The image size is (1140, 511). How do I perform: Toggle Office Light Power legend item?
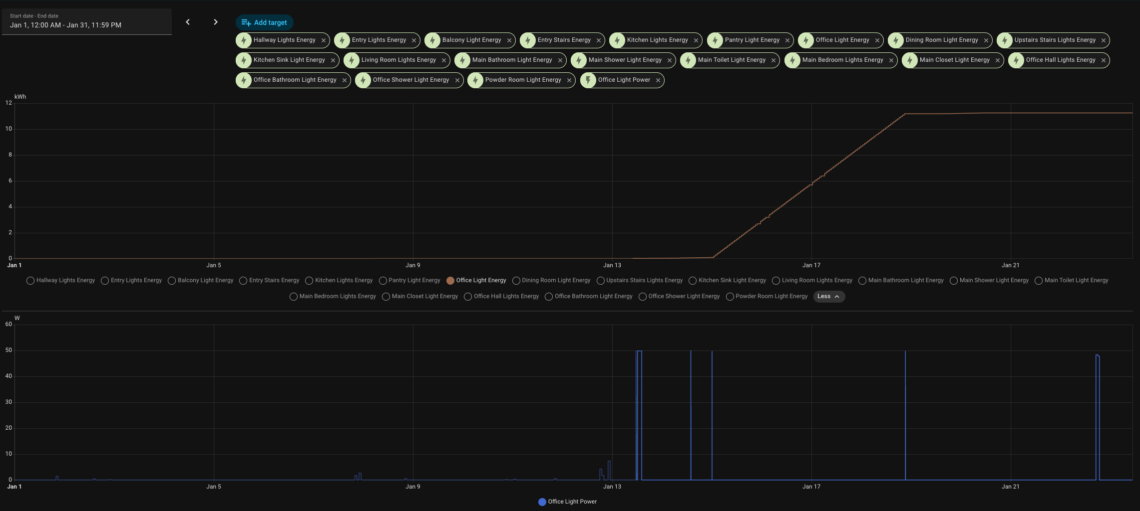567,502
